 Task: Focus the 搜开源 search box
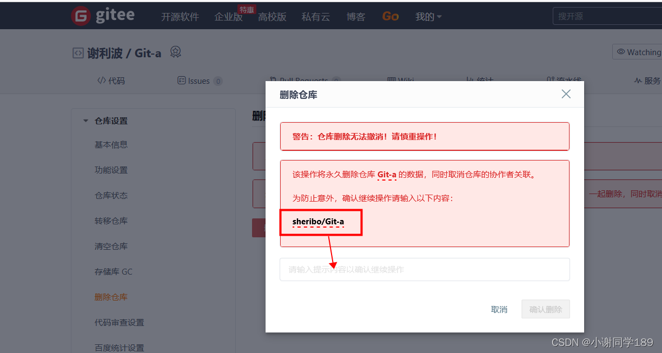coord(607,16)
